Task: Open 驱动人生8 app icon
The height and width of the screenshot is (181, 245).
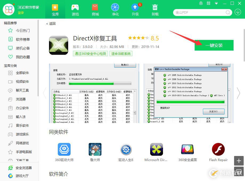Action: point(126,149)
